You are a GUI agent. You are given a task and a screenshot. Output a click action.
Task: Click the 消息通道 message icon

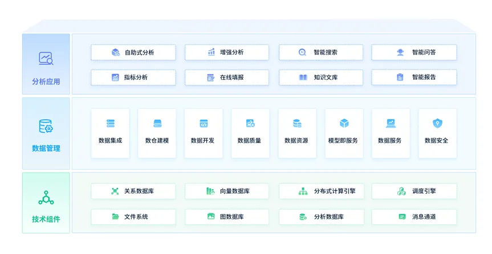(x=402, y=216)
